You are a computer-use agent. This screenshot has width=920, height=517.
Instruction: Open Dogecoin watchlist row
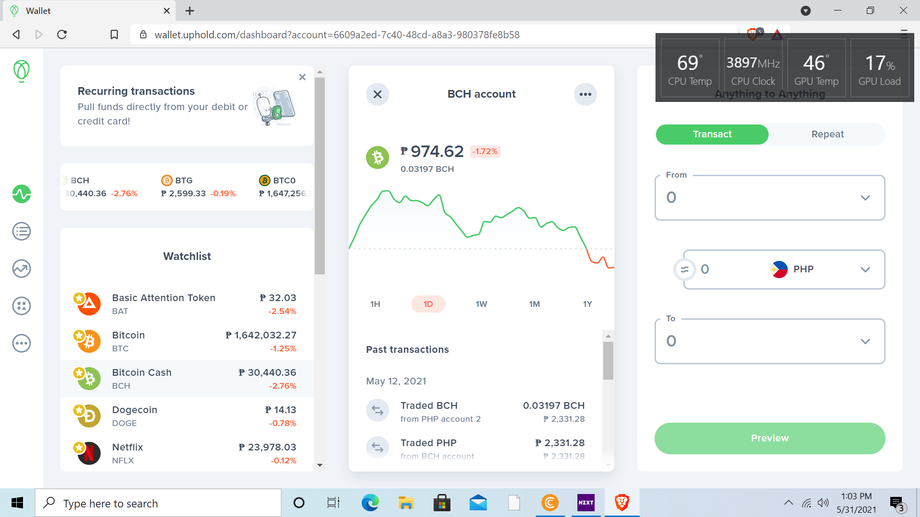point(187,416)
